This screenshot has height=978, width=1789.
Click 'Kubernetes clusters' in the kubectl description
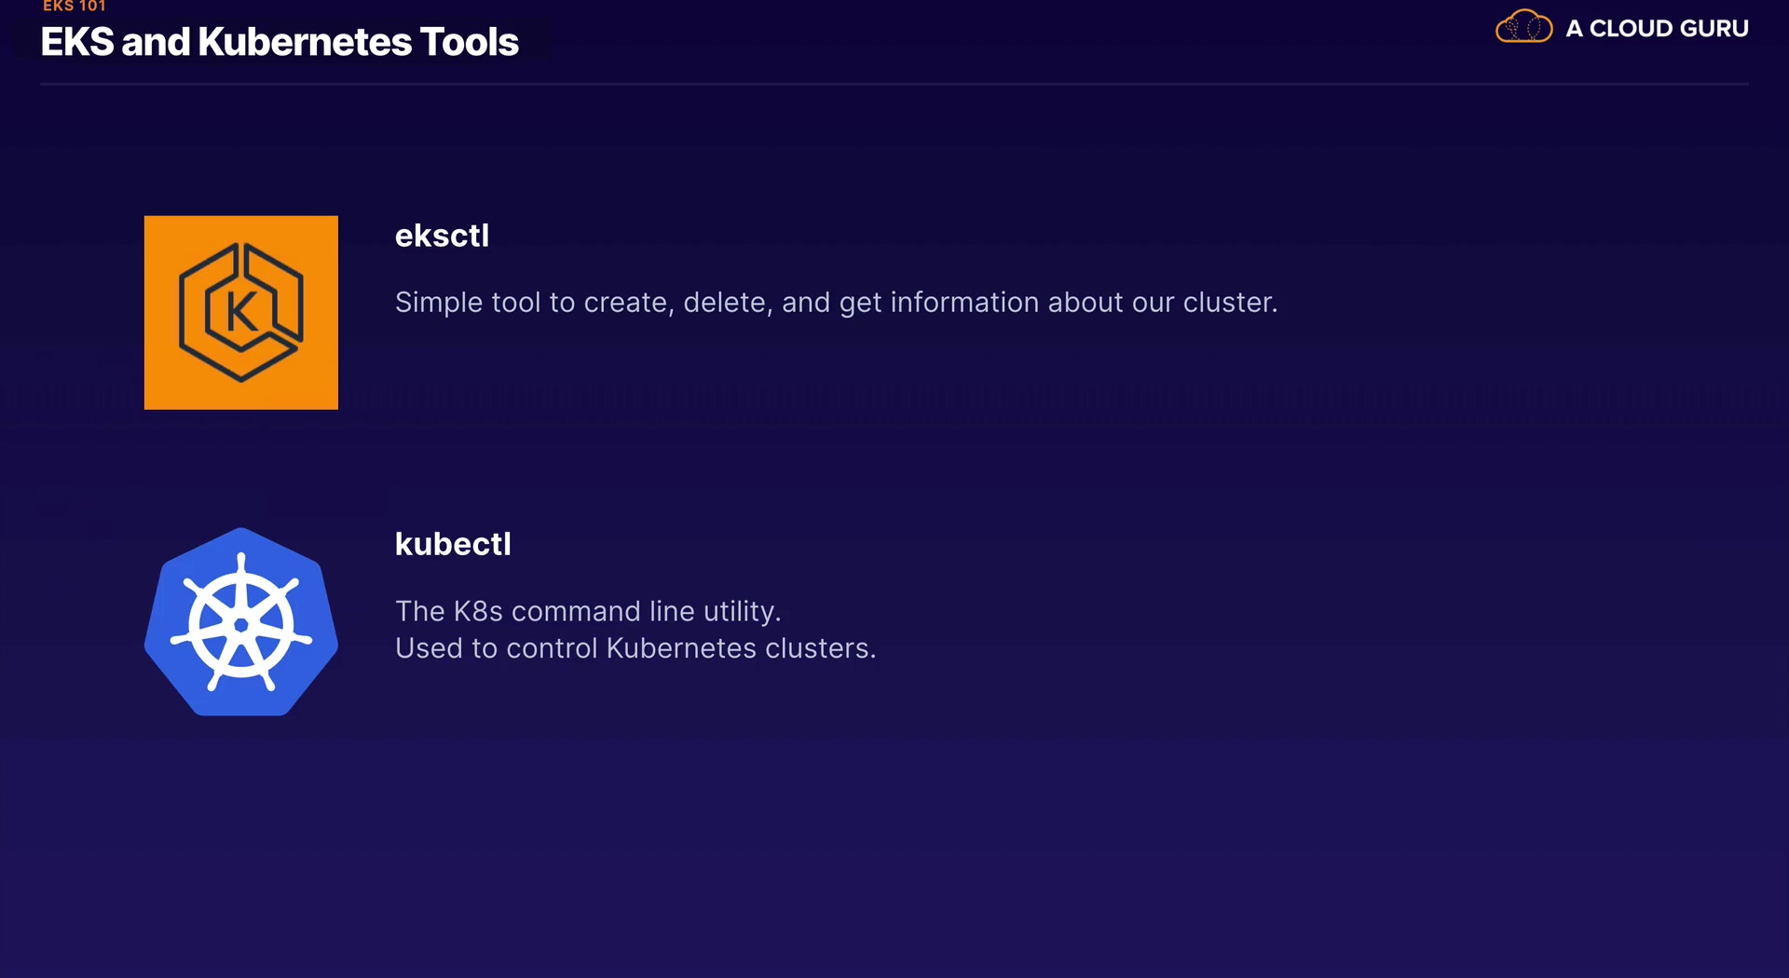[740, 648]
